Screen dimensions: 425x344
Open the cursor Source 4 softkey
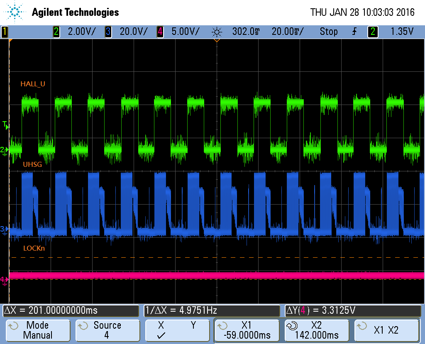107,330
